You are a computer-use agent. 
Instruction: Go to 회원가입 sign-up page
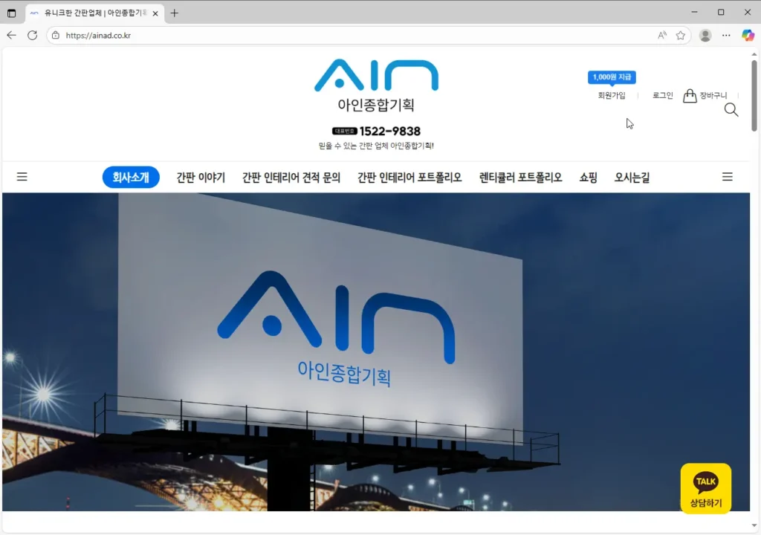[x=612, y=96]
